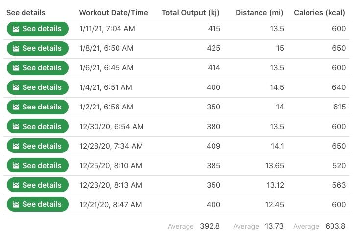Sort by Calories (kcal) column header
The image size is (355, 237).
[319, 13]
